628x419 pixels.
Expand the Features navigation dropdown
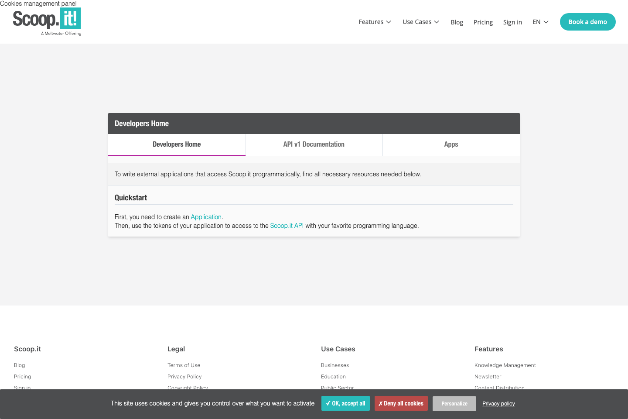click(374, 22)
